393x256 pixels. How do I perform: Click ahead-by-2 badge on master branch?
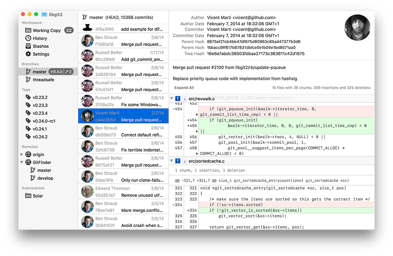pyautogui.click(x=69, y=72)
